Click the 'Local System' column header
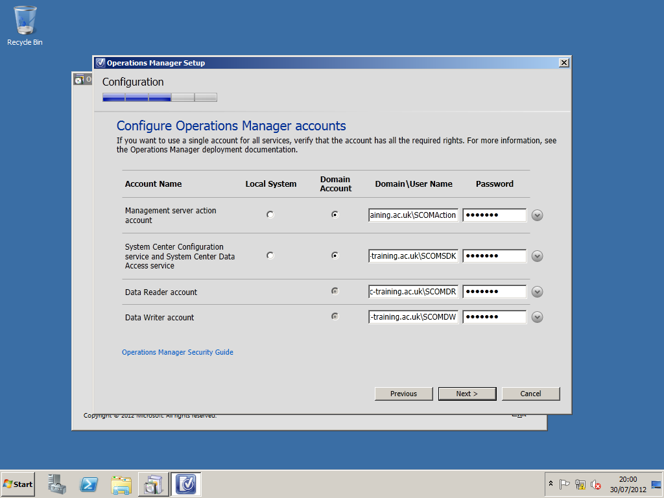 [271, 184]
